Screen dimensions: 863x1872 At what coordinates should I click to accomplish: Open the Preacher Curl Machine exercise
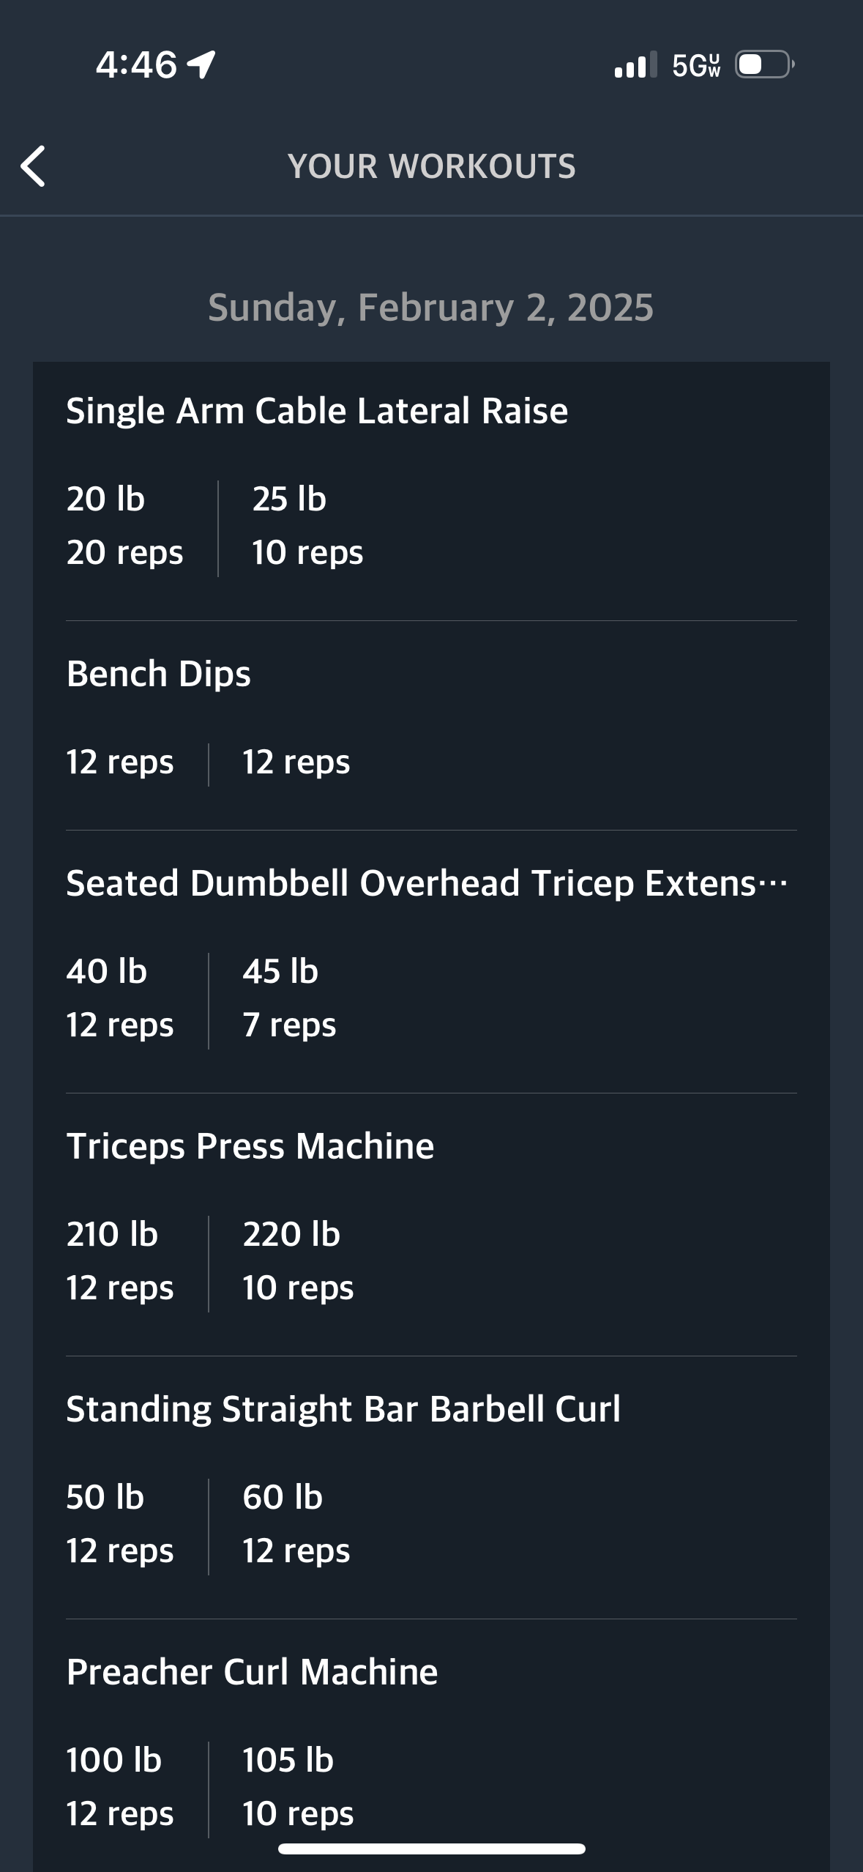252,1672
